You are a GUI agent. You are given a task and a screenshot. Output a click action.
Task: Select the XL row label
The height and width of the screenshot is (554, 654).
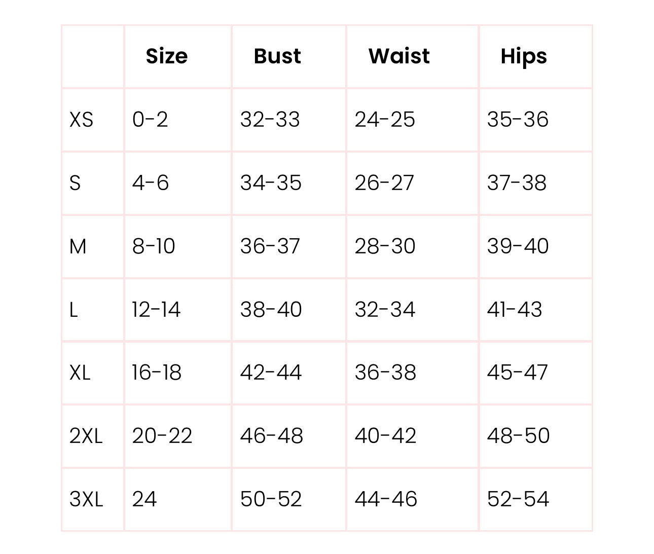80,373
